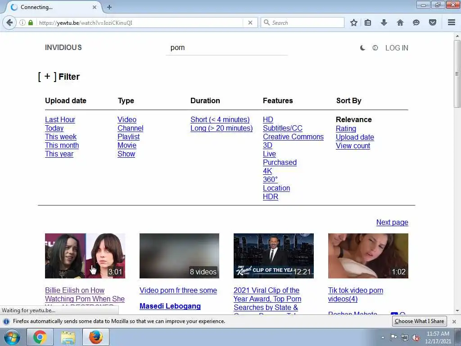Screen dimensions: 461x346
Task: Click muted volume tray icon
Action: [x=416, y=337]
